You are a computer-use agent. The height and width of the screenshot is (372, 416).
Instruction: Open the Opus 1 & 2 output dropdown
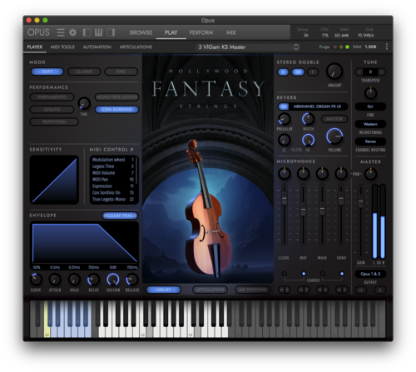[x=370, y=274]
